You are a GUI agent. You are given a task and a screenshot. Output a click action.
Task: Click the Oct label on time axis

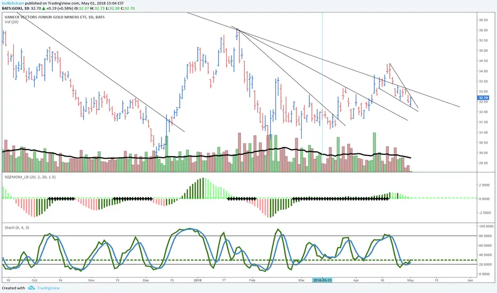tap(34, 280)
